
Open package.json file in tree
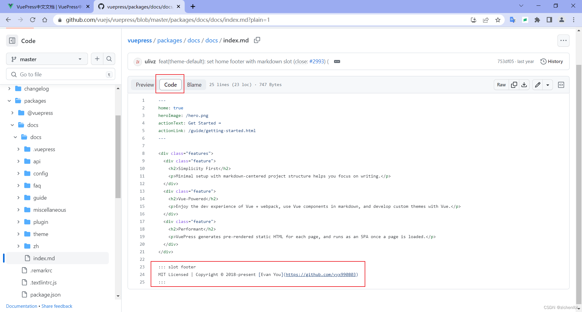click(45, 294)
